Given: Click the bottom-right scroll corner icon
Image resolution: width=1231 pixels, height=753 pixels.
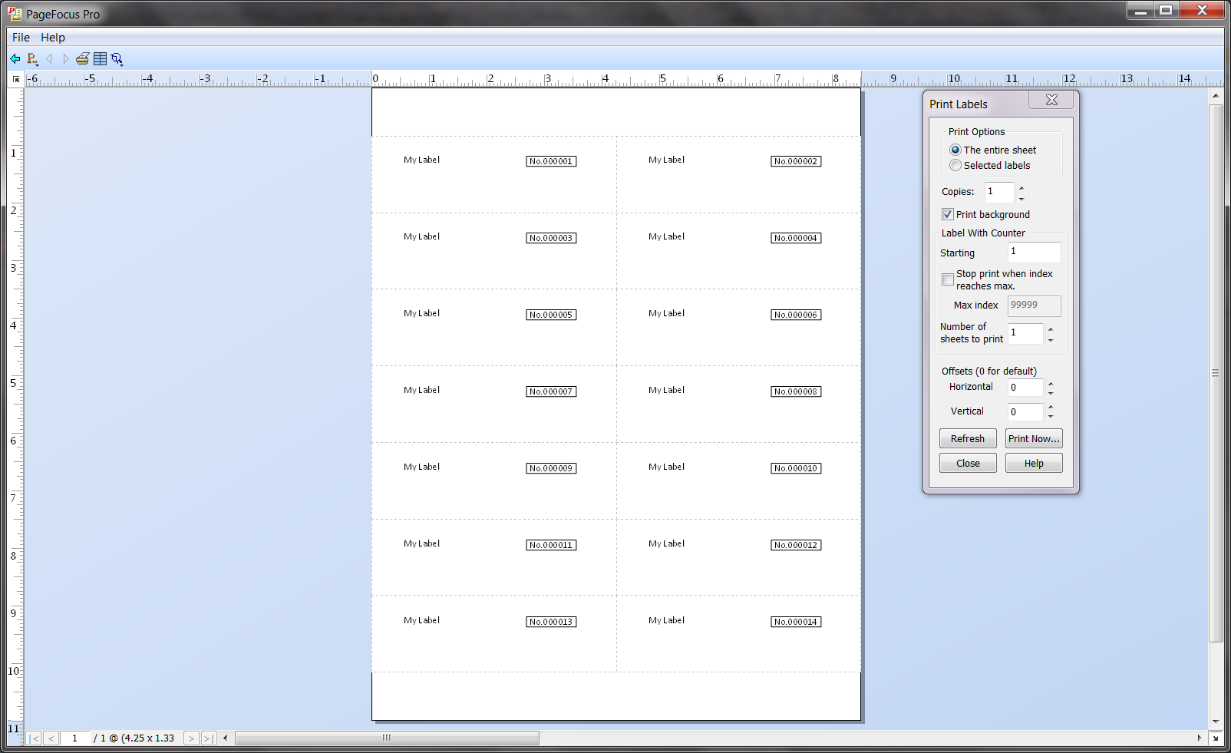Looking at the screenshot, I should tap(1216, 738).
